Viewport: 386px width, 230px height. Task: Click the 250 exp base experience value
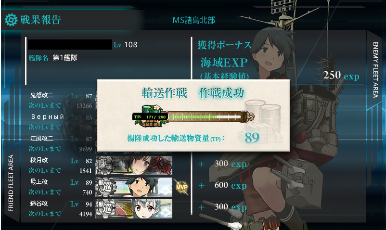click(341, 75)
